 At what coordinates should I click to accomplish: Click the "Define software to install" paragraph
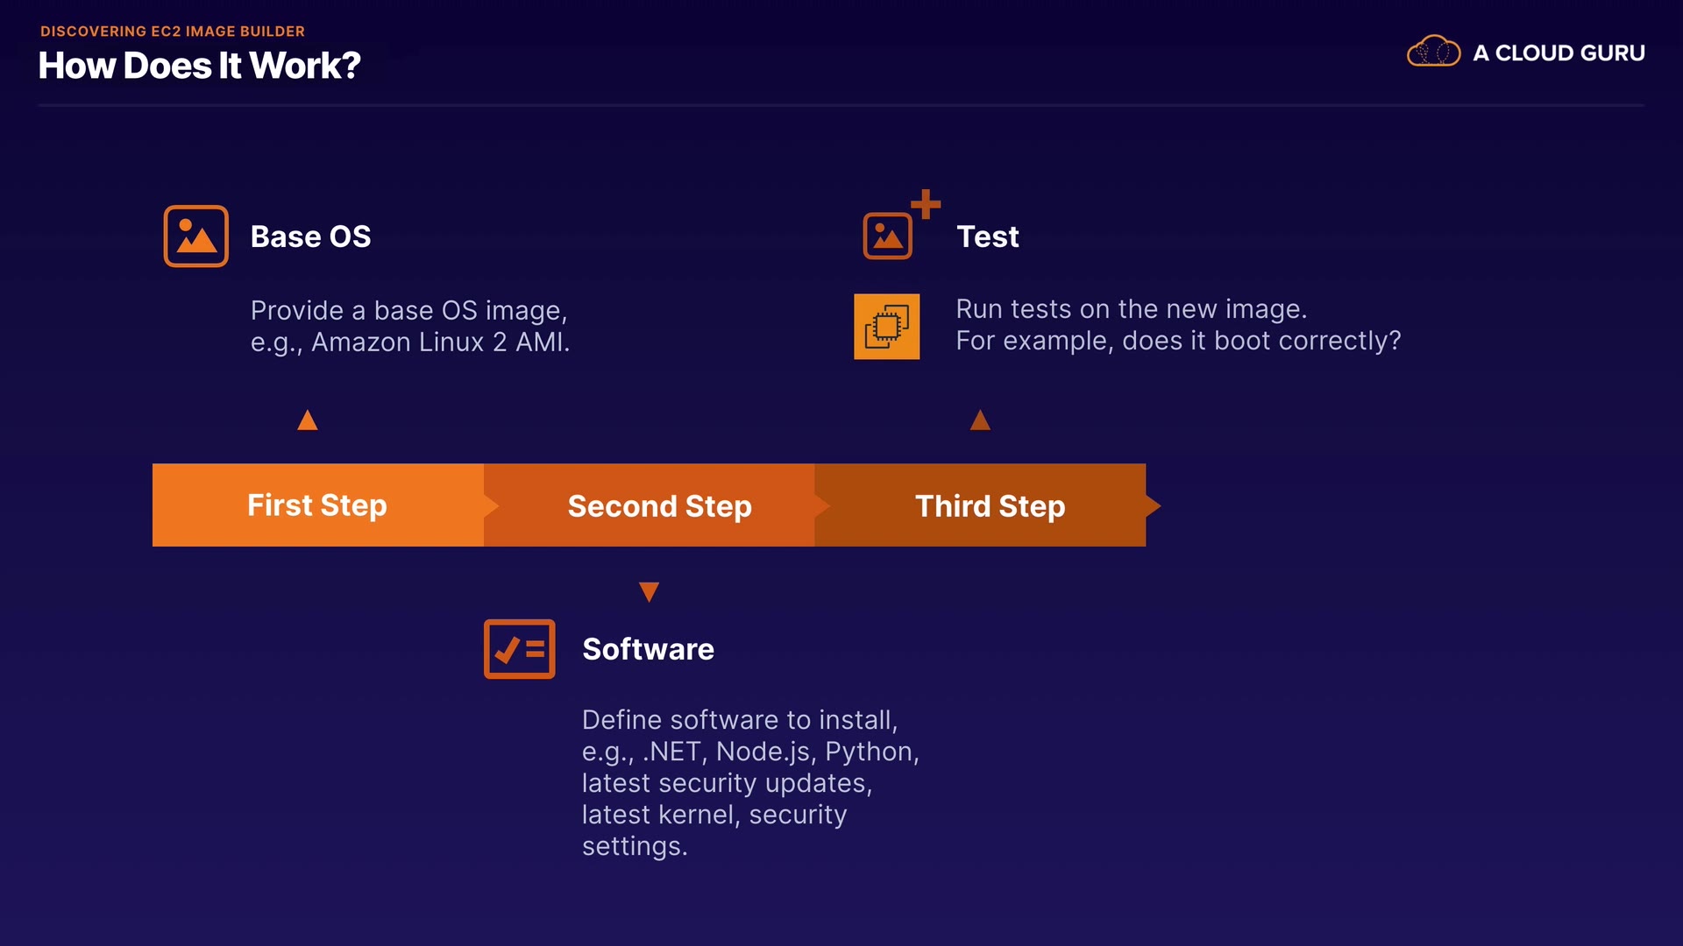point(749,782)
